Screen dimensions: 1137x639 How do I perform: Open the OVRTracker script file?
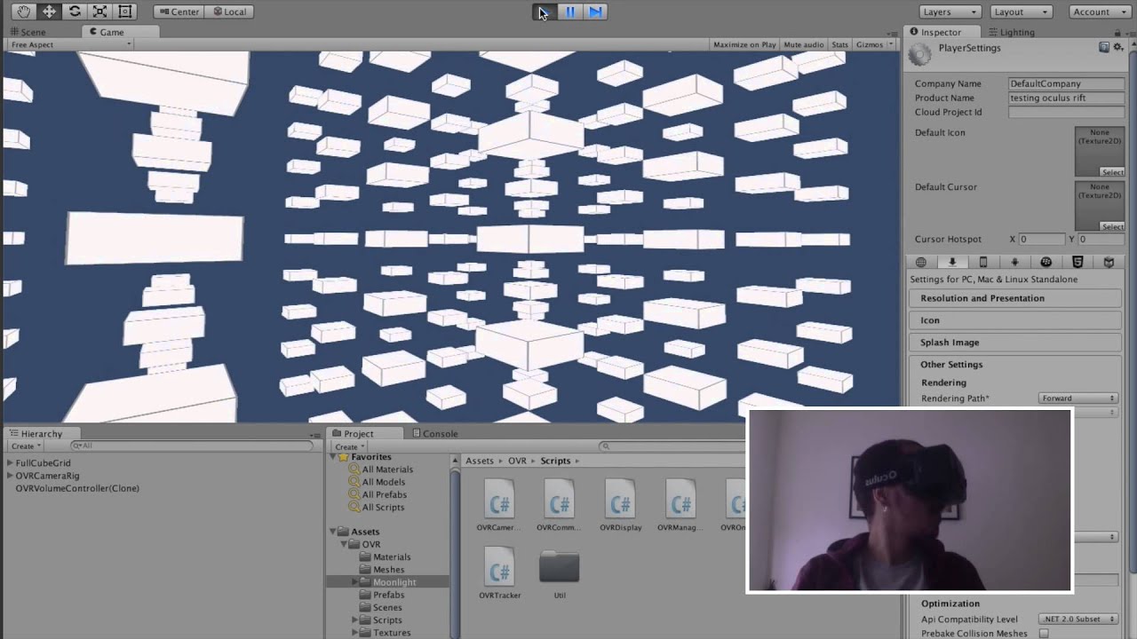499,573
